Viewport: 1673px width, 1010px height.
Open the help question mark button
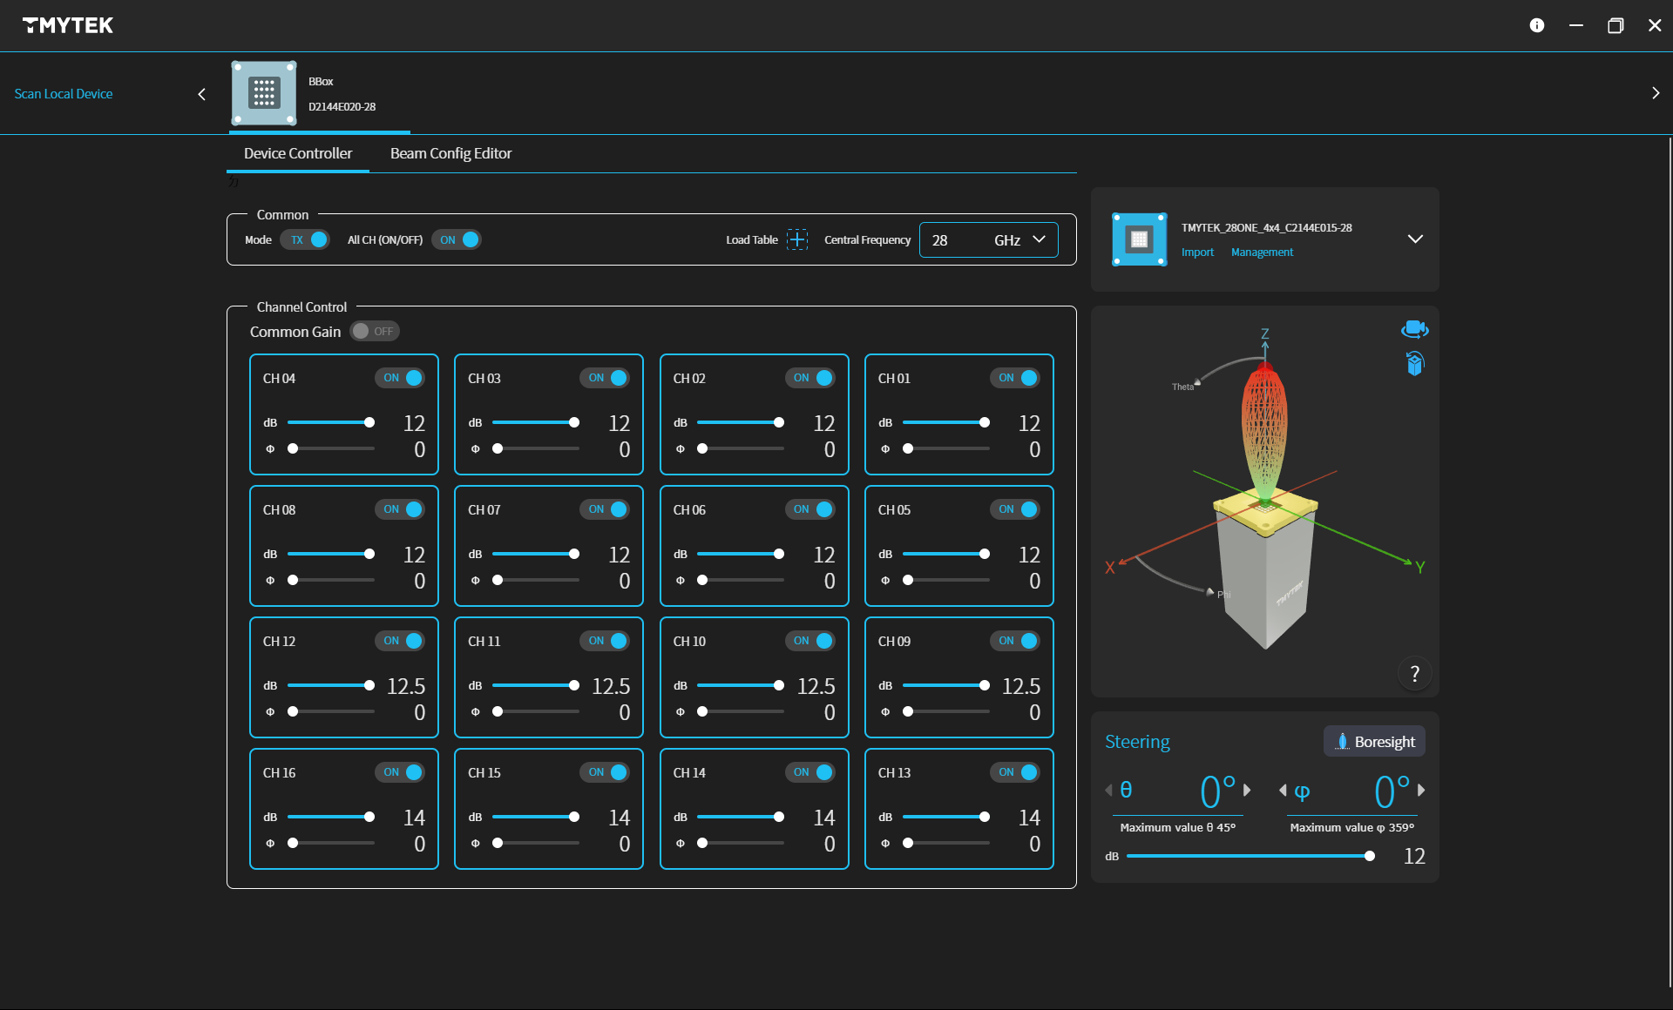(1414, 673)
